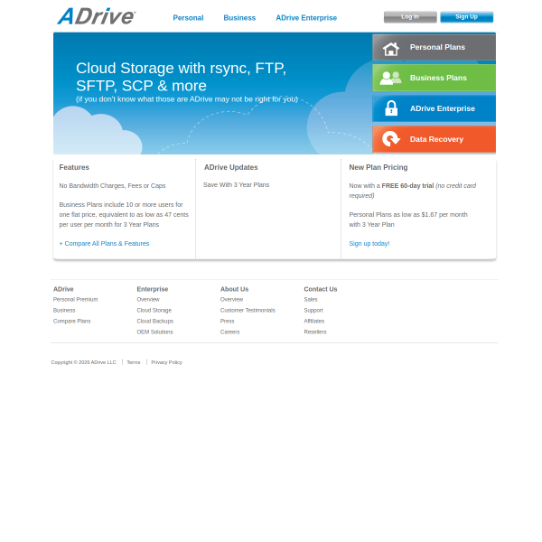The width and height of the screenshot is (542, 542).
Task: Click the Save With 3 Year Plans link
Action: click(x=236, y=185)
